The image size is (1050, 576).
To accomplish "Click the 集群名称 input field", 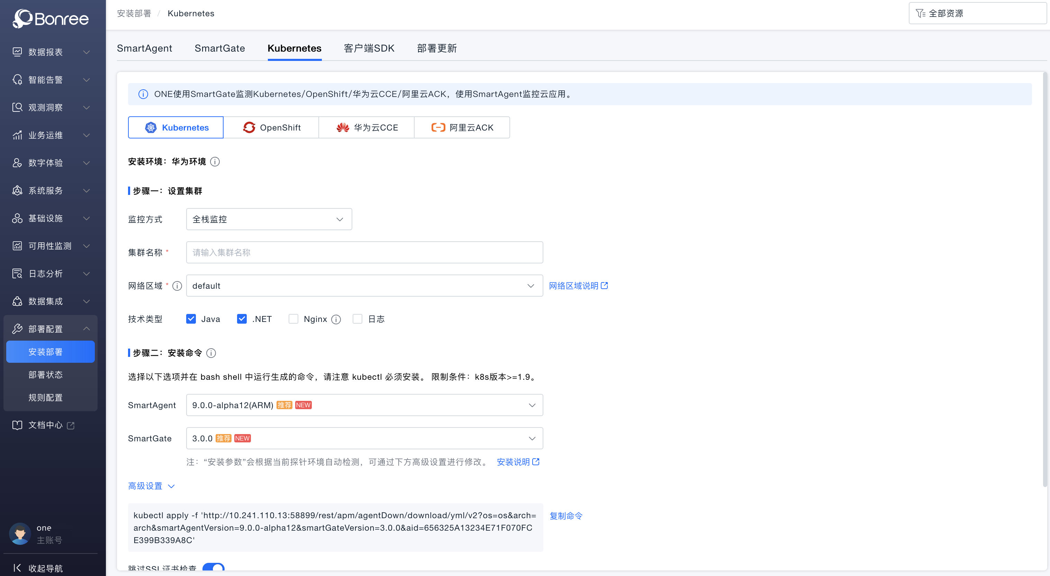I will (364, 252).
